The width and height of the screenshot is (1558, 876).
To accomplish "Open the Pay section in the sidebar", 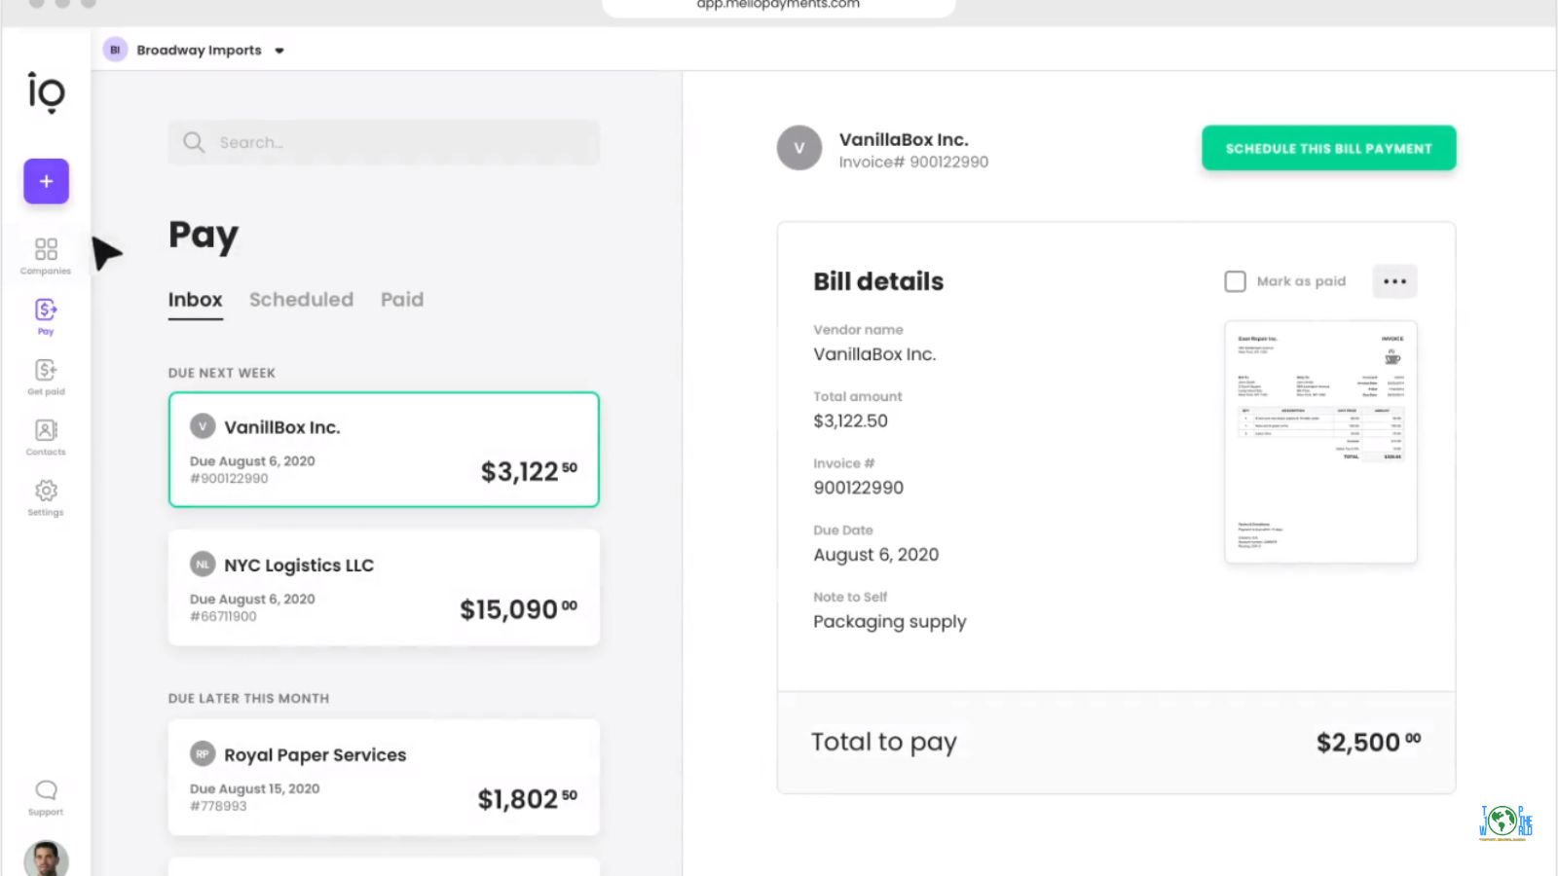I will point(46,316).
